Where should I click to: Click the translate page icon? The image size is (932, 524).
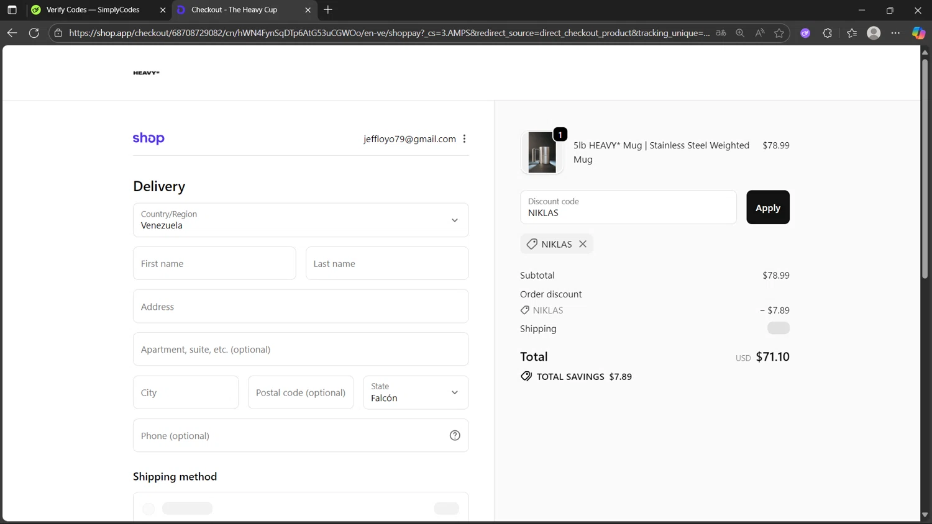[721, 33]
